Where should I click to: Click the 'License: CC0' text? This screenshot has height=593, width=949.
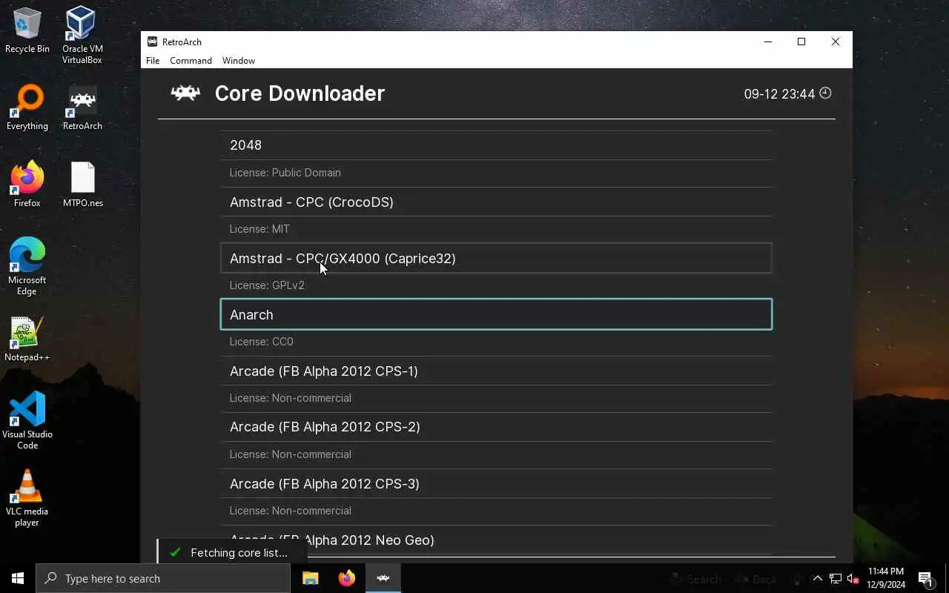(262, 342)
